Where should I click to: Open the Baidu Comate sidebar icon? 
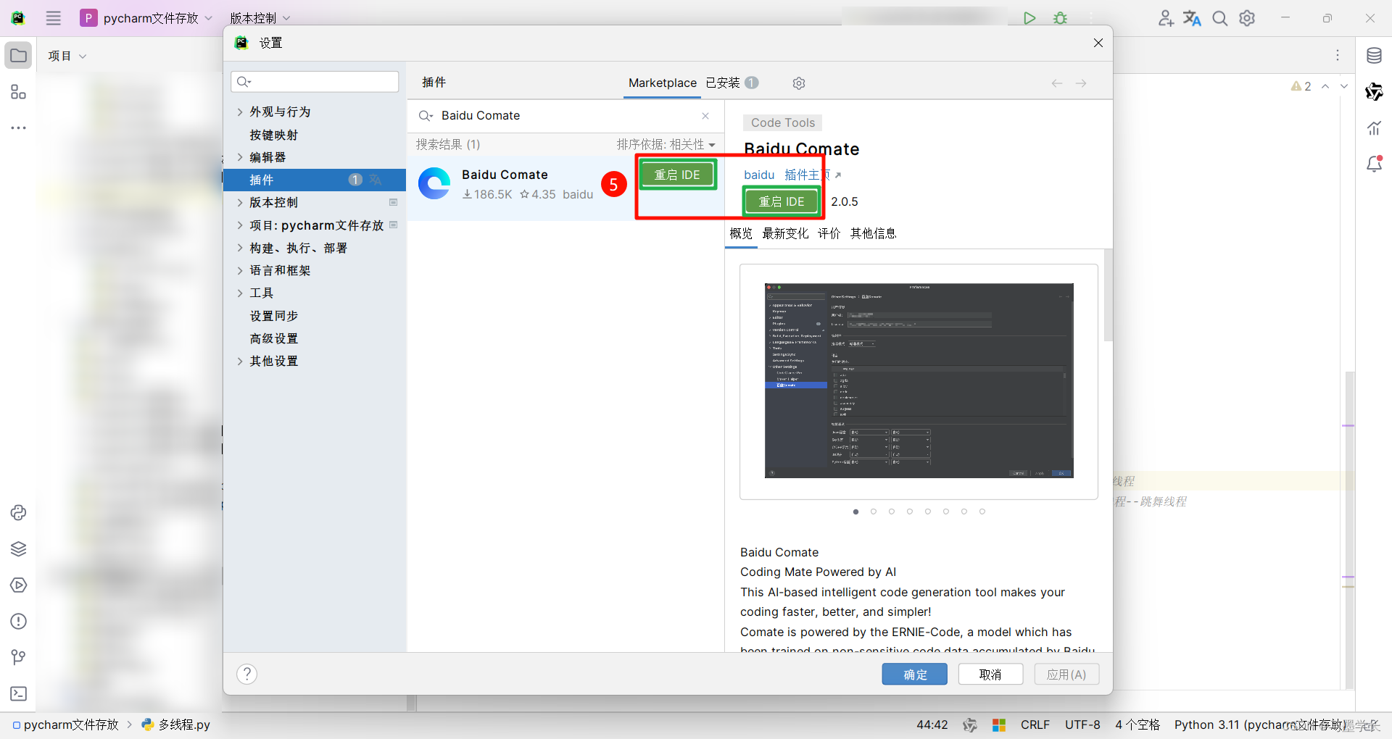pos(1374,92)
